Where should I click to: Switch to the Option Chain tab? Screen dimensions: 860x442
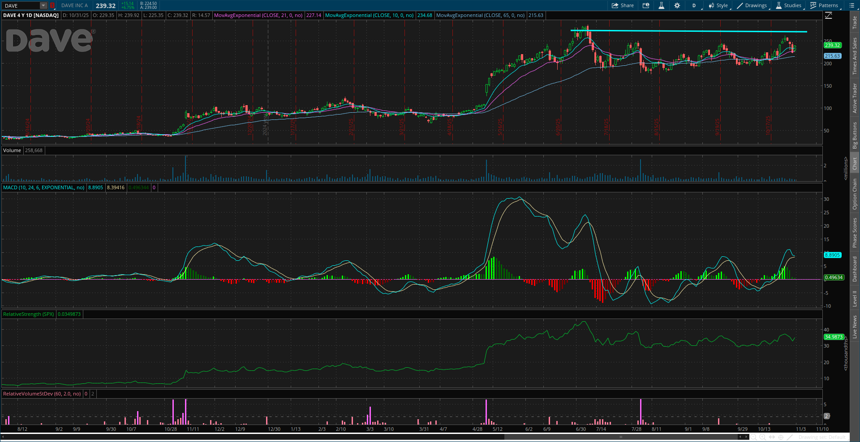855,194
